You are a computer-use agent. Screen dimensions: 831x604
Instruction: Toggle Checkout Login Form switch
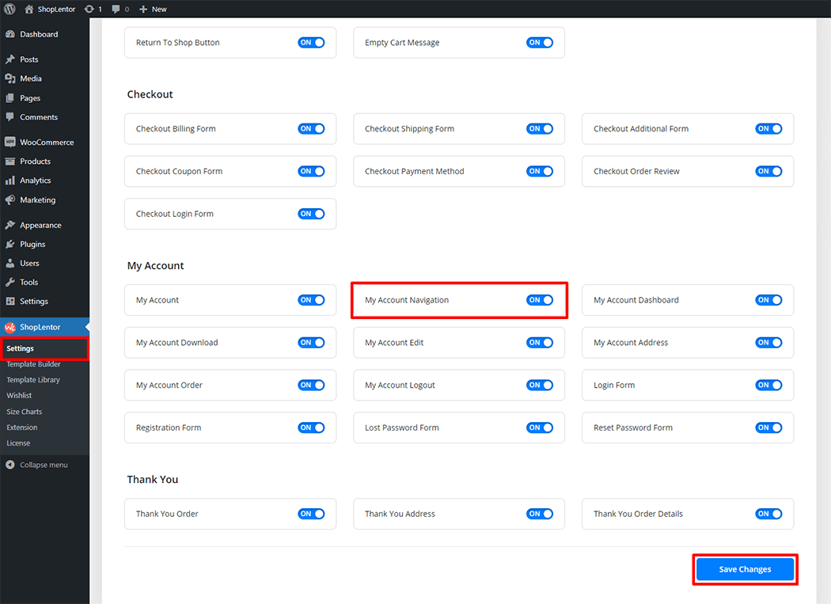coord(311,214)
